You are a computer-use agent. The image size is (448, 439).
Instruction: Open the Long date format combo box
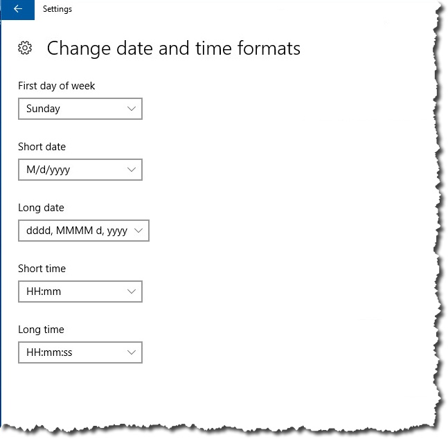click(x=84, y=231)
